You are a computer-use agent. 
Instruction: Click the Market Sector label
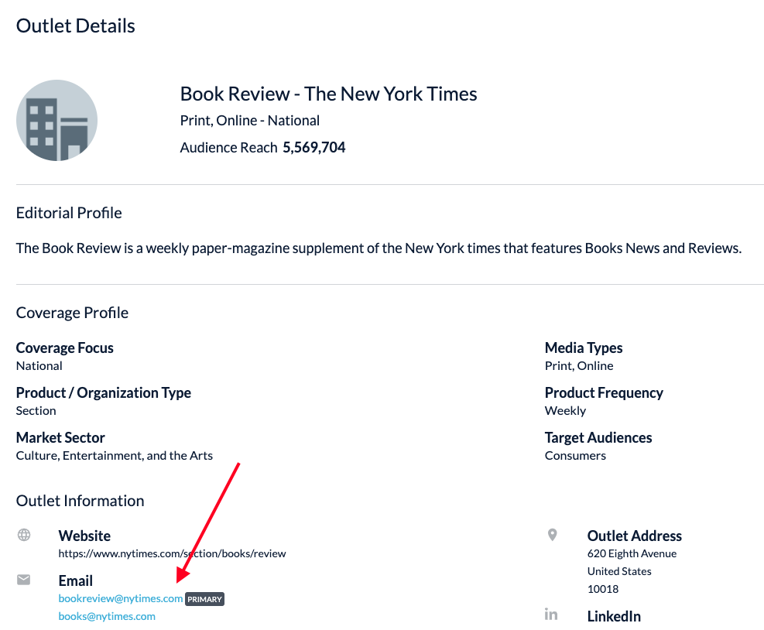coord(60,437)
